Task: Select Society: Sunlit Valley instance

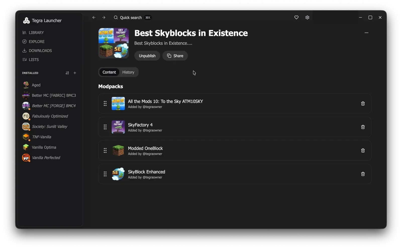Action: point(45,127)
